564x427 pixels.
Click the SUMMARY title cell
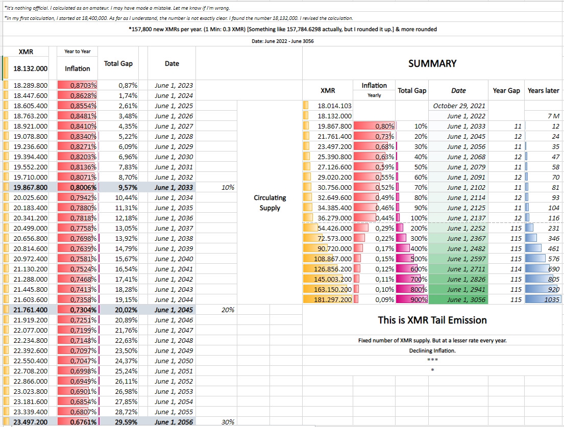point(432,63)
